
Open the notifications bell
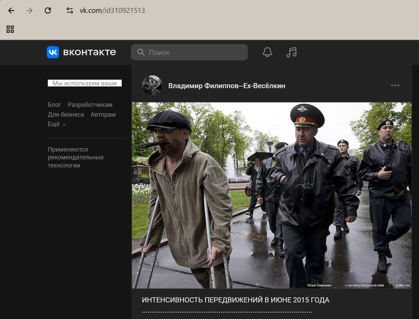point(267,52)
